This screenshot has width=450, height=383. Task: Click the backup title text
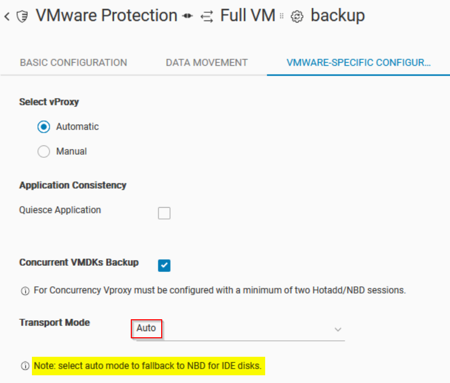coord(338,15)
